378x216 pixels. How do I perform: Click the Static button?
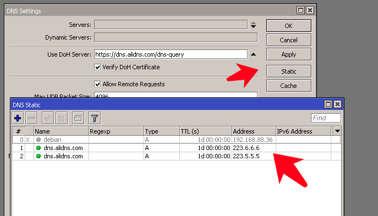[x=288, y=71]
